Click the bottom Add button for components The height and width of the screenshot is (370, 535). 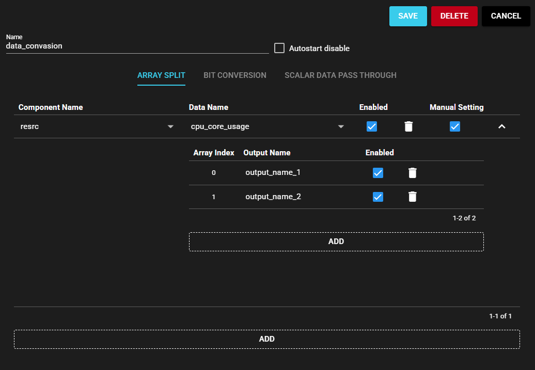click(266, 339)
